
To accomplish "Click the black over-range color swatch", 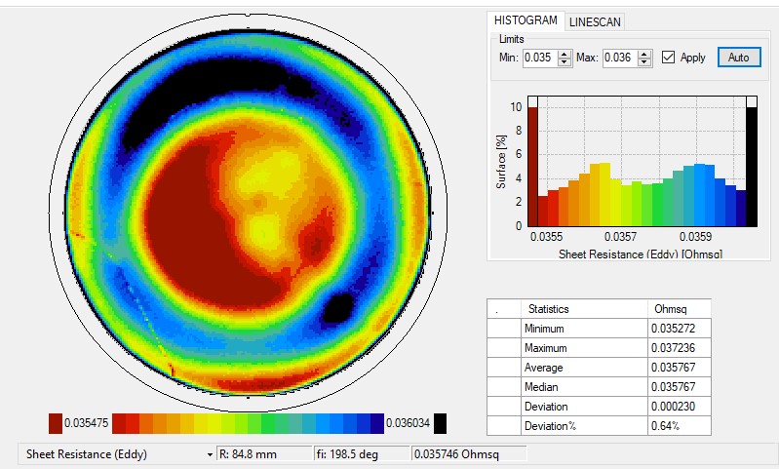I will point(440,423).
